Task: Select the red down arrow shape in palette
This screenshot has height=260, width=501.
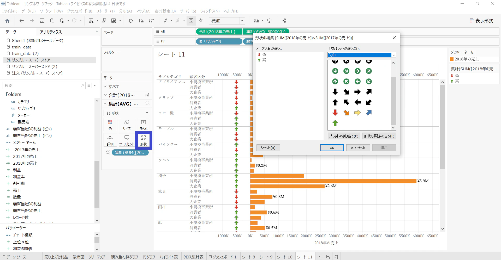Action: pos(335,113)
